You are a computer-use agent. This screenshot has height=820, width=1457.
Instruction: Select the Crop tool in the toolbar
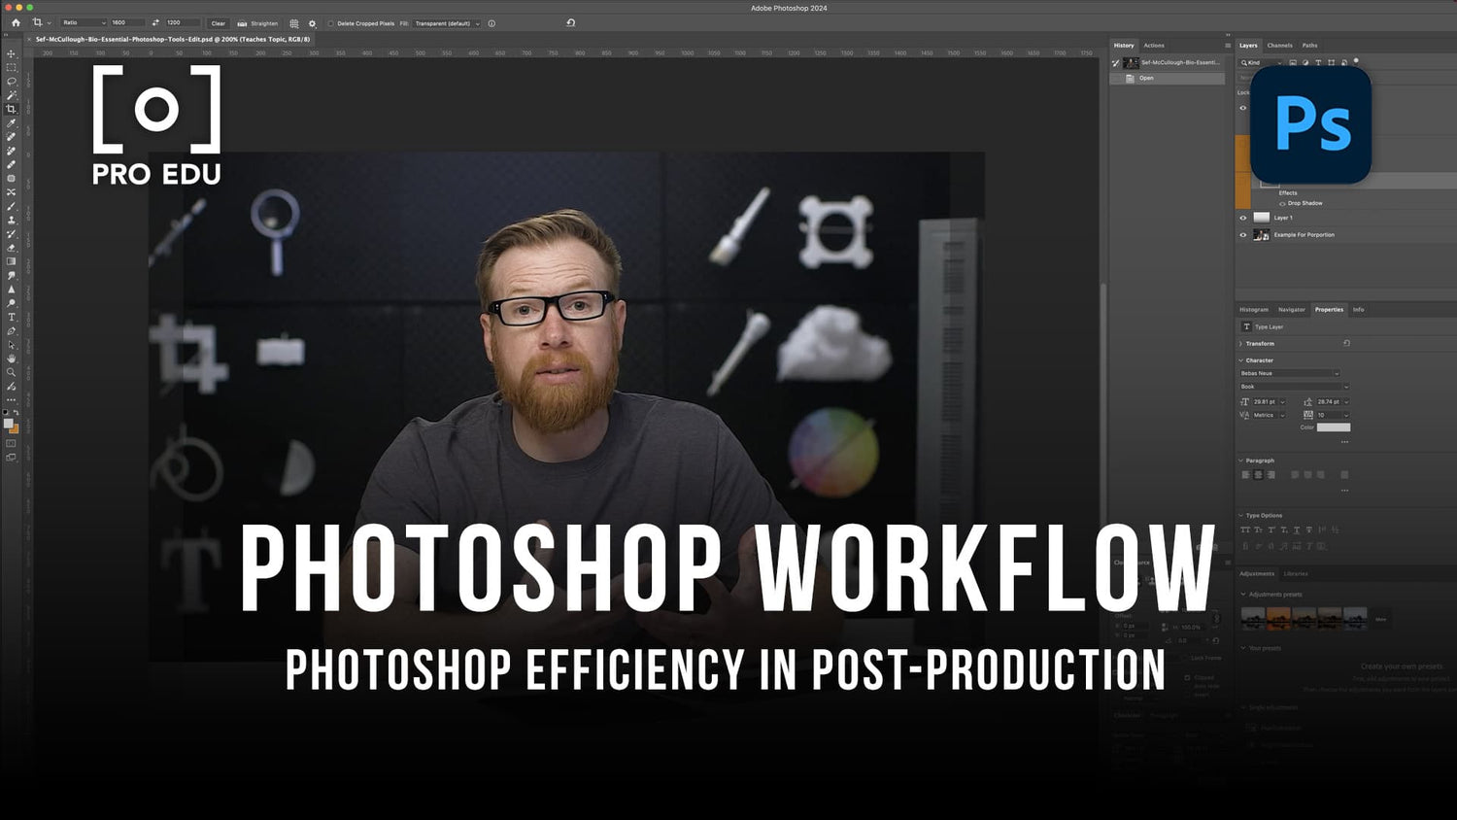pos(12,108)
